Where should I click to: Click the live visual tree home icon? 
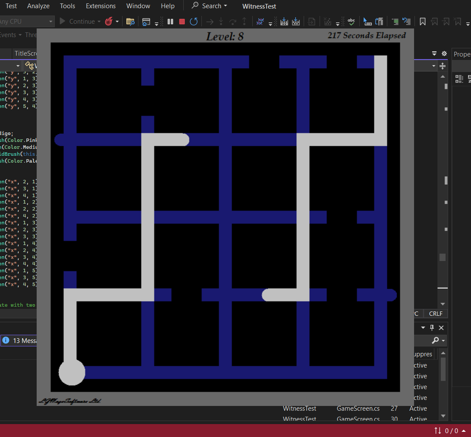(x=146, y=22)
